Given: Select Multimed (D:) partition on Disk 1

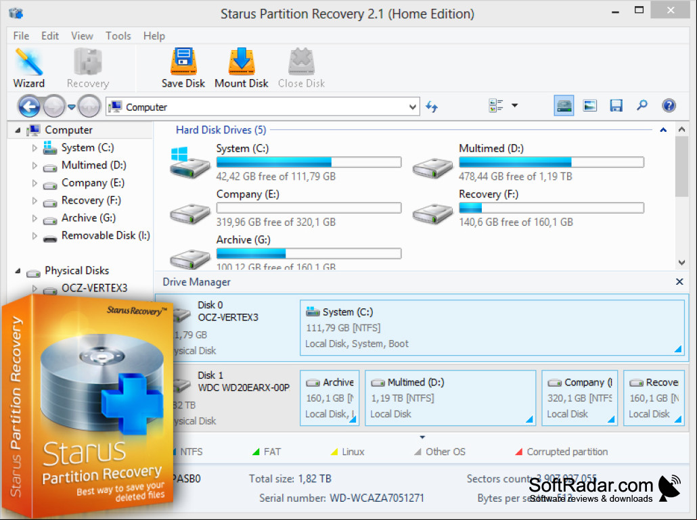Looking at the screenshot, I should point(450,398).
